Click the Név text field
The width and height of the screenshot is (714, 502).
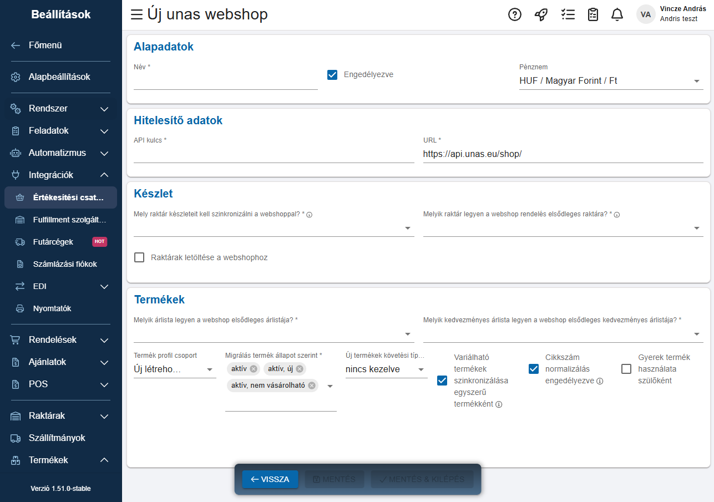click(225, 81)
